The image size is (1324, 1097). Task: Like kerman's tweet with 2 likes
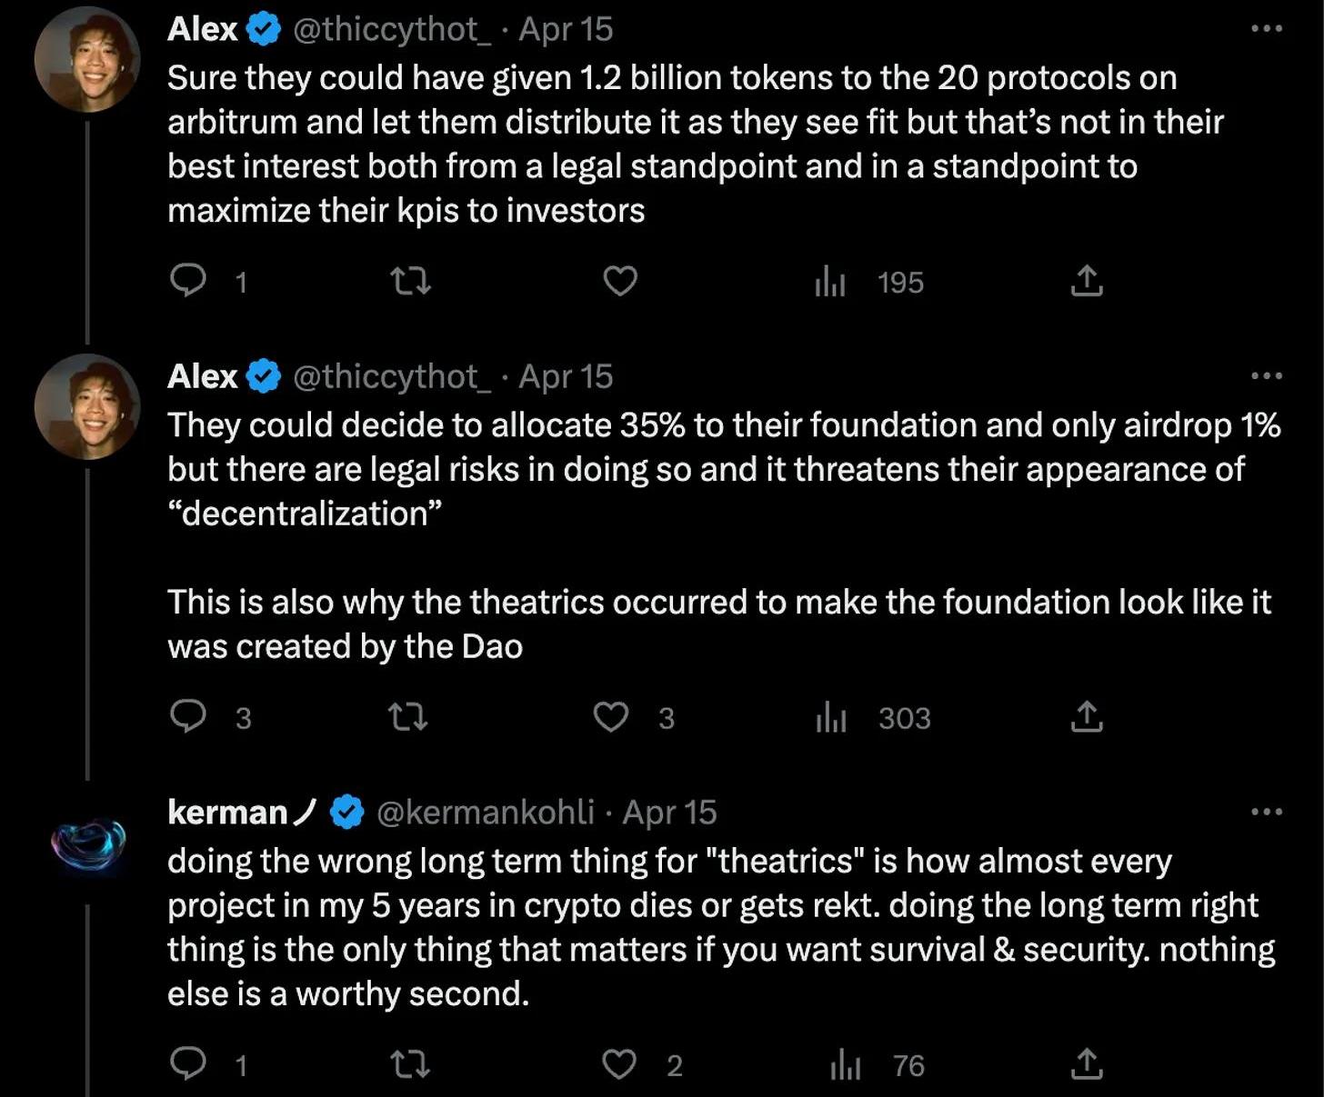[620, 1063]
